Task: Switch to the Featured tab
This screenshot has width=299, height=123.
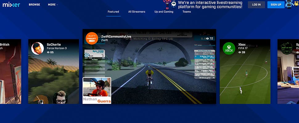Action: (x=113, y=12)
